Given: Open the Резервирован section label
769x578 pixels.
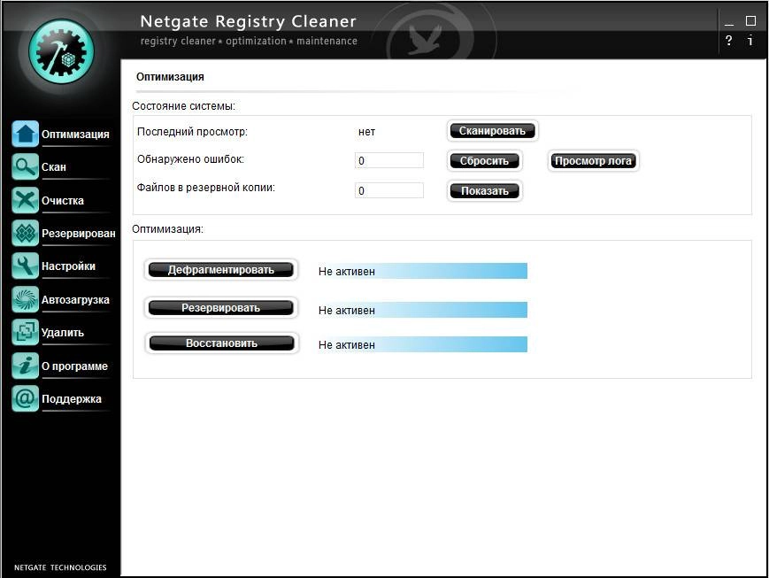Looking at the screenshot, I should coord(79,234).
